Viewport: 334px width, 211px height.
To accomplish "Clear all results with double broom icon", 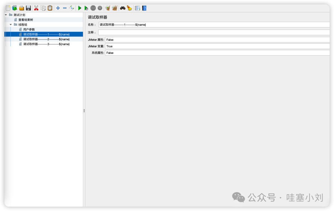I will tap(115, 8).
